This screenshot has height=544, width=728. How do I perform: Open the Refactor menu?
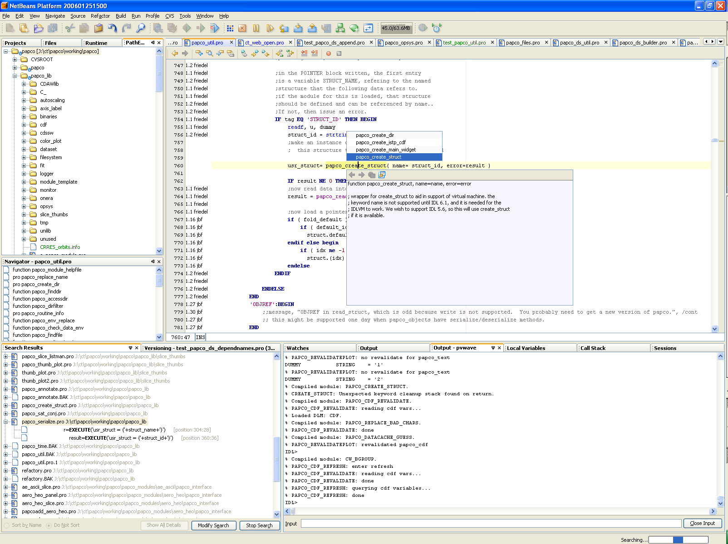tap(100, 16)
